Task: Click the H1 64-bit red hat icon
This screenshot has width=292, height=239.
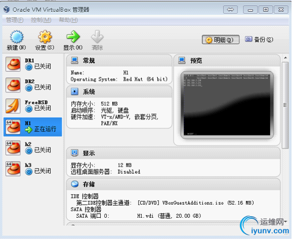Action: tap(13, 127)
